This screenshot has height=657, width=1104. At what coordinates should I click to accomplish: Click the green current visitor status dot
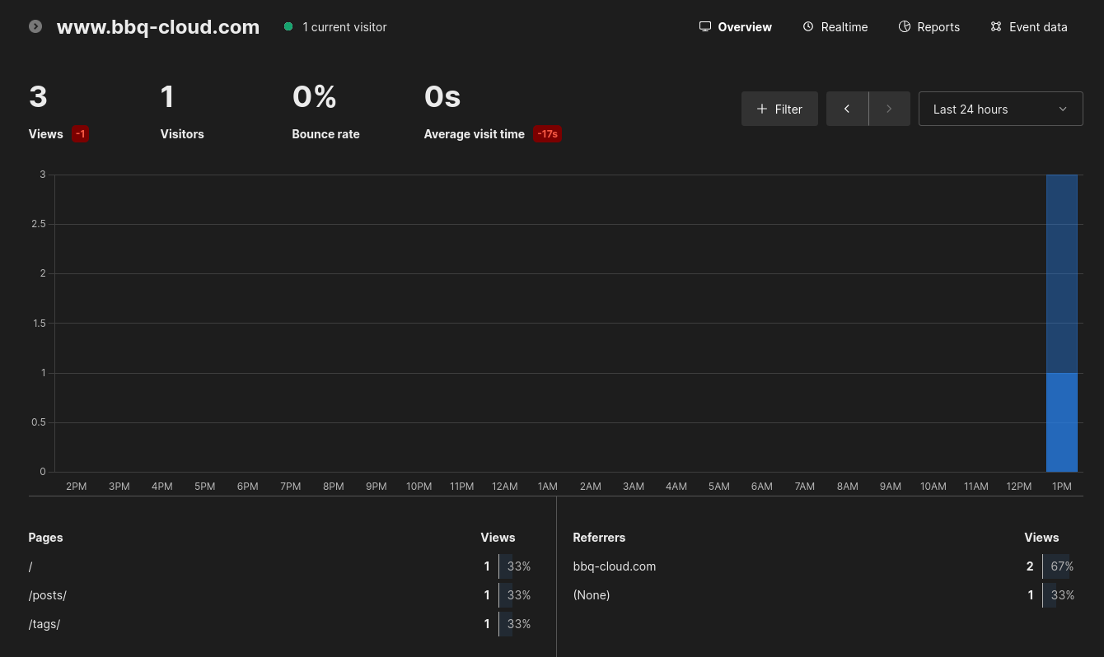tap(288, 26)
